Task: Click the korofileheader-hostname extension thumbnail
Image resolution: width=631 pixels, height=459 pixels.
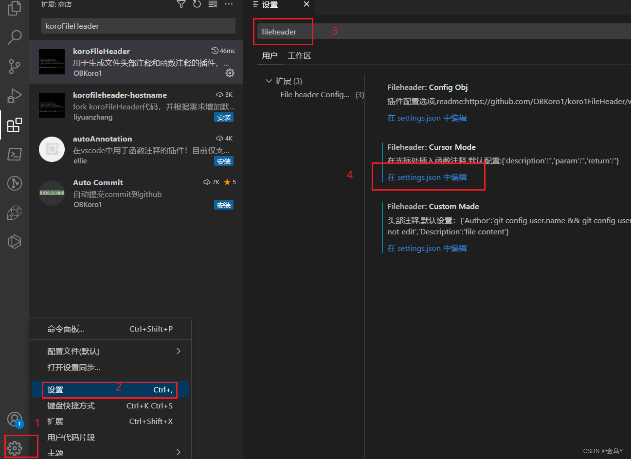Action: pos(52,106)
